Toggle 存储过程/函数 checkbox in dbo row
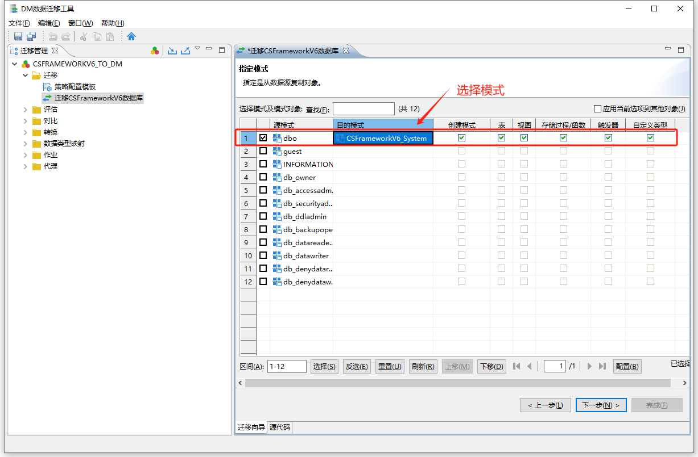698x457 pixels. point(563,137)
